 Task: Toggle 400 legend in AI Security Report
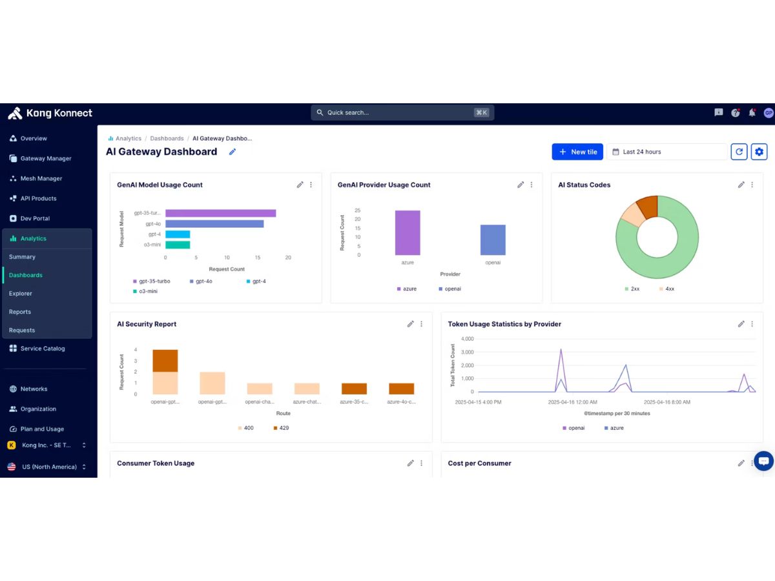246,428
